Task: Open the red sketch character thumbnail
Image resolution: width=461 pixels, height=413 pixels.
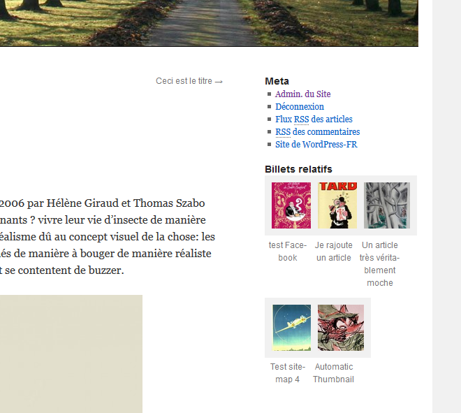Action: click(341, 328)
